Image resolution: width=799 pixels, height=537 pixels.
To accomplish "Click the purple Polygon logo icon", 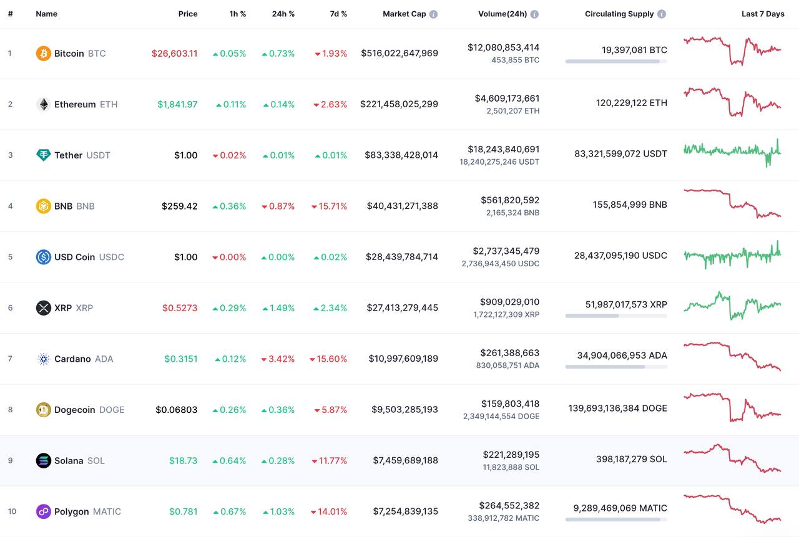I will [x=43, y=511].
